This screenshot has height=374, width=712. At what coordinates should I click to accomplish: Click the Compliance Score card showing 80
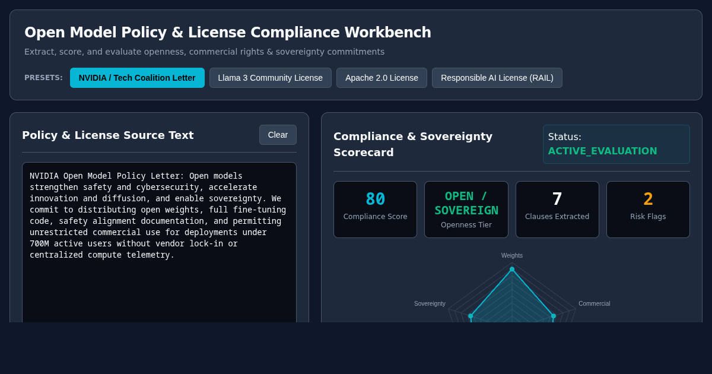click(x=375, y=210)
